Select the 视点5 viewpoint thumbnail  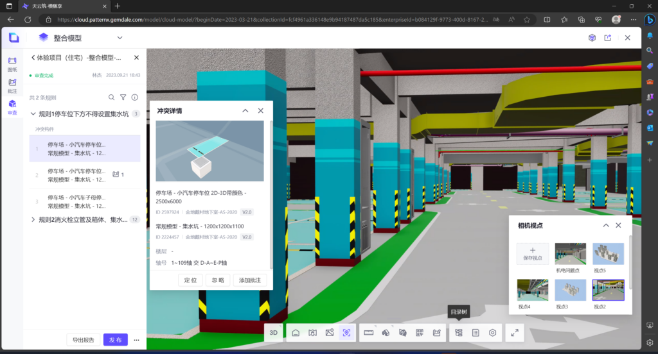pyautogui.click(x=608, y=255)
